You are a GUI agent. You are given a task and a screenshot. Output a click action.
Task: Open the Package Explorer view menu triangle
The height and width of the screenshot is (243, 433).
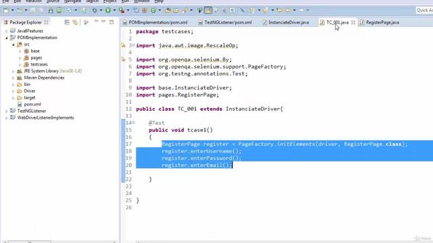point(96,21)
